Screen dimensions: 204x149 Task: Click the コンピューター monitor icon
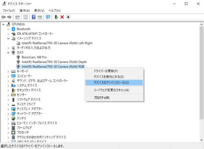pyautogui.click(x=13, y=76)
